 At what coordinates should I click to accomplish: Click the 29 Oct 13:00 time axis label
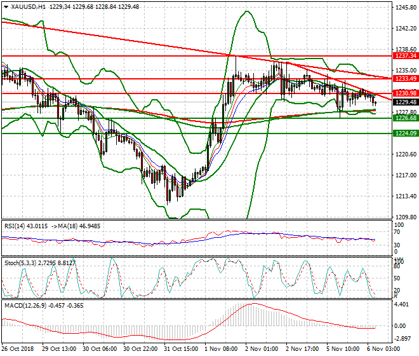coord(59,349)
